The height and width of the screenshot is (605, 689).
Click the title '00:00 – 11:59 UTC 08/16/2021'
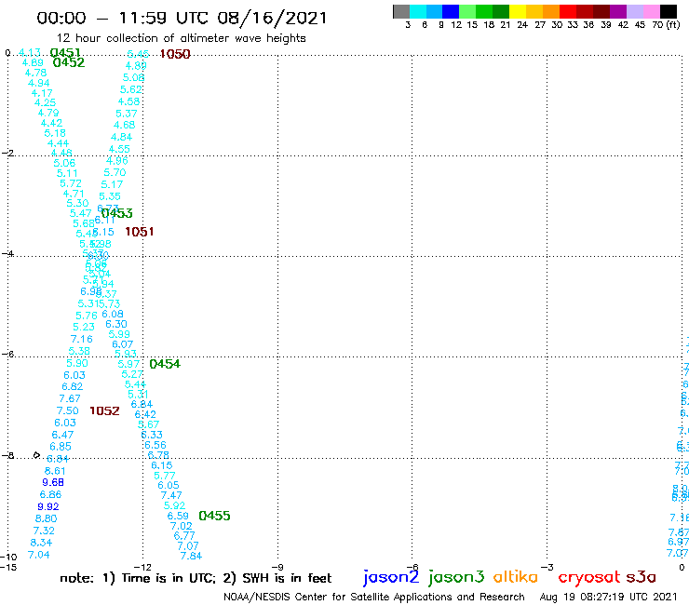click(x=182, y=19)
